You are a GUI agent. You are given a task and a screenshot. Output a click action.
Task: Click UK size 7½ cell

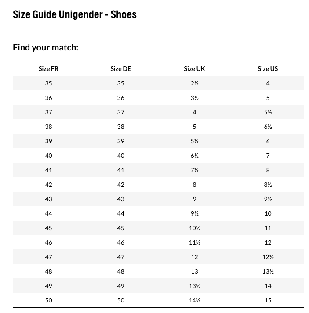pyautogui.click(x=194, y=170)
